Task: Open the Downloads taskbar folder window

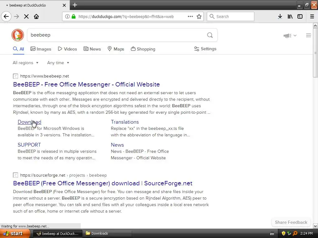Action: coord(107,233)
